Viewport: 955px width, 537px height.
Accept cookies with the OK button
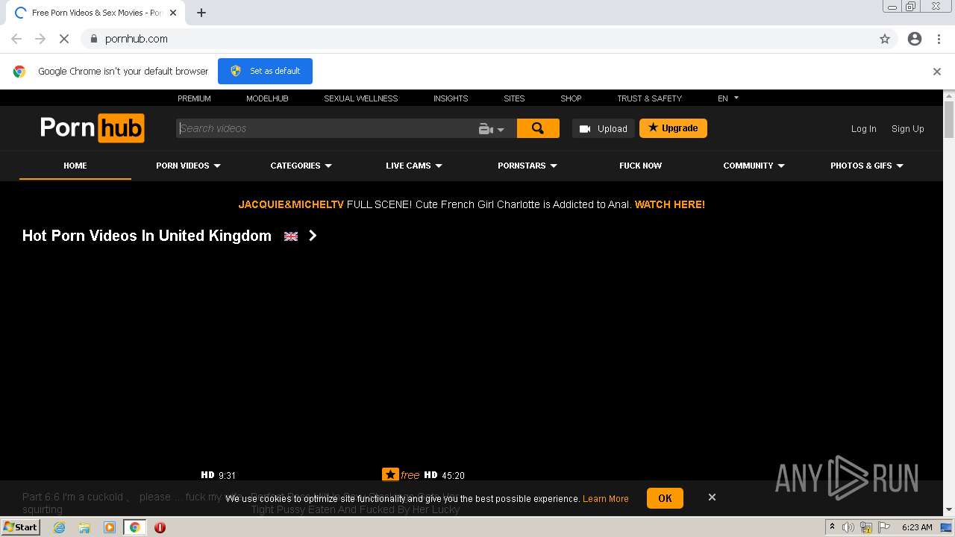click(x=665, y=498)
